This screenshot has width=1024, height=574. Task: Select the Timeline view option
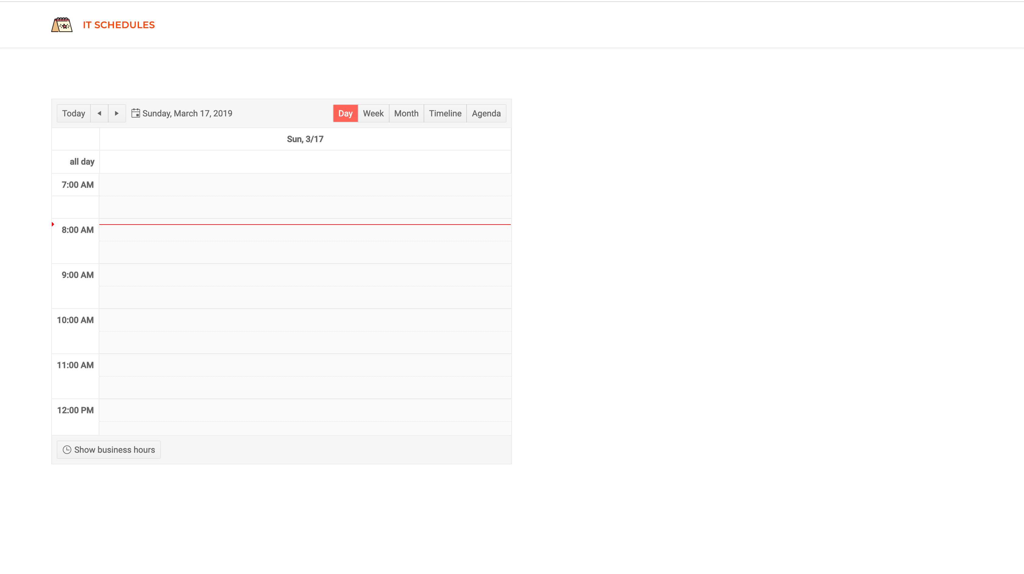tap(445, 113)
